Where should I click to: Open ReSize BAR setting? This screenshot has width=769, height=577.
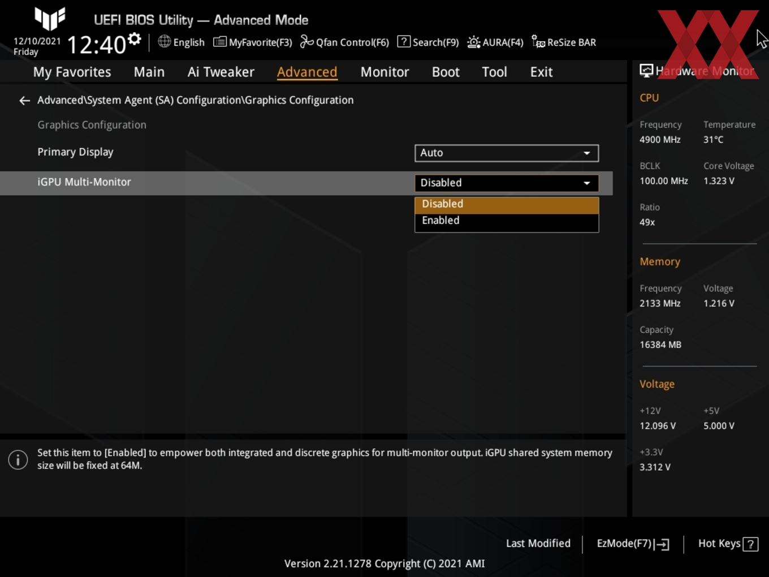click(x=564, y=42)
